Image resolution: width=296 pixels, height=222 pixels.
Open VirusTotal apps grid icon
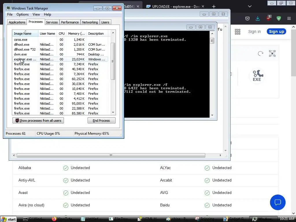238,32
